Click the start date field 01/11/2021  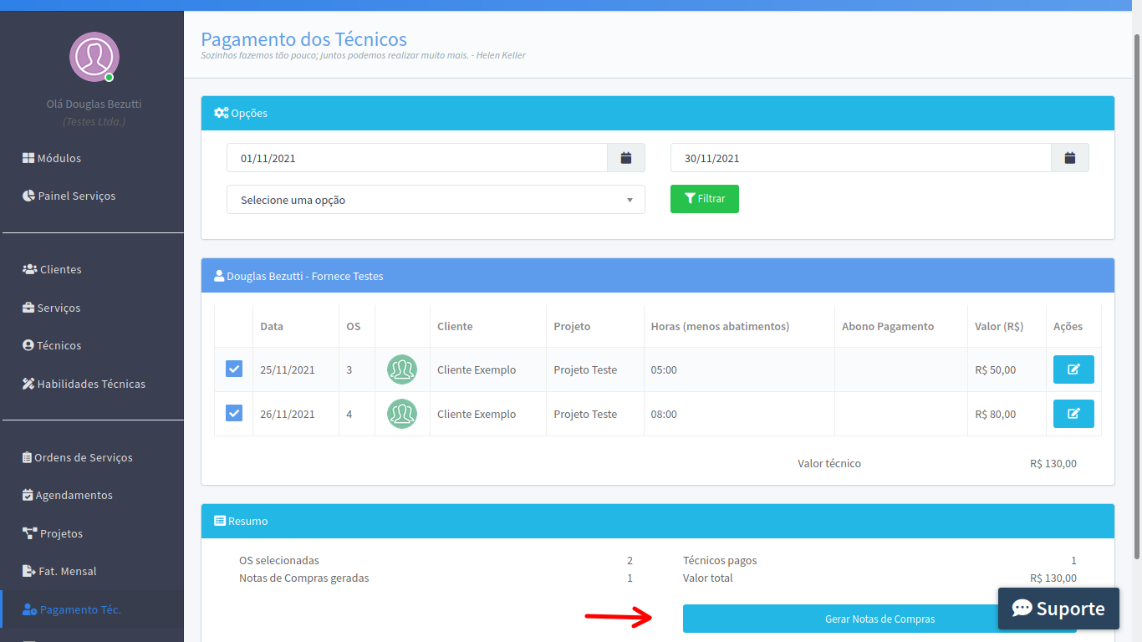tap(417, 158)
